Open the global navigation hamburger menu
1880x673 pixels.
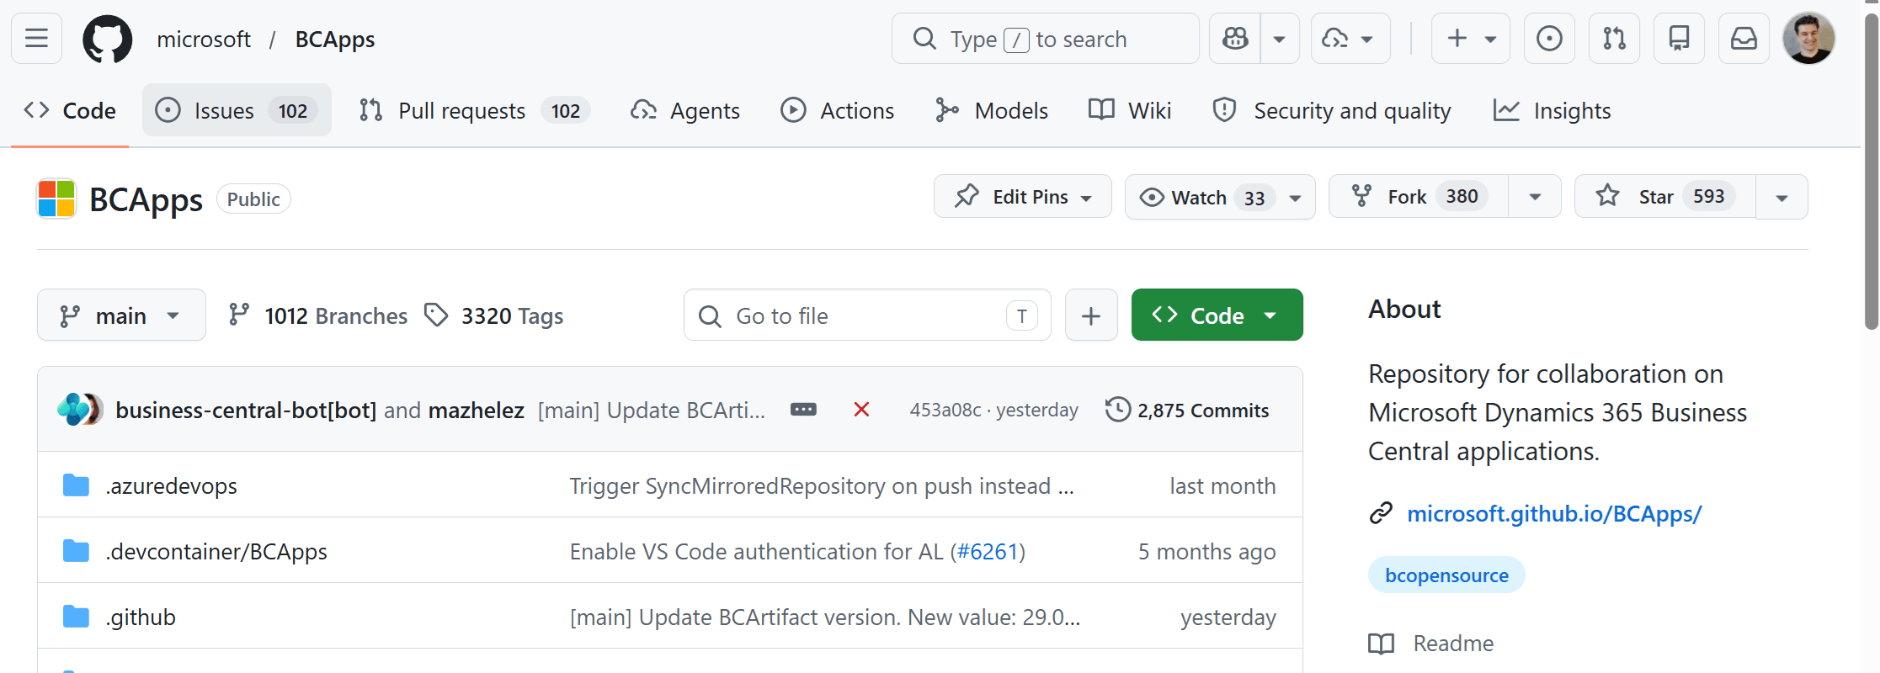click(x=36, y=39)
